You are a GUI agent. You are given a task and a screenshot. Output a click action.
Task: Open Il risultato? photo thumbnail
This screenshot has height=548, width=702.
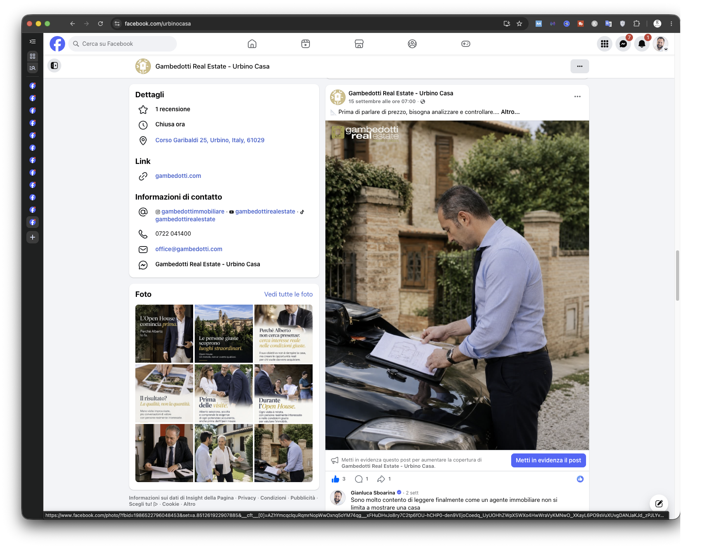point(164,393)
